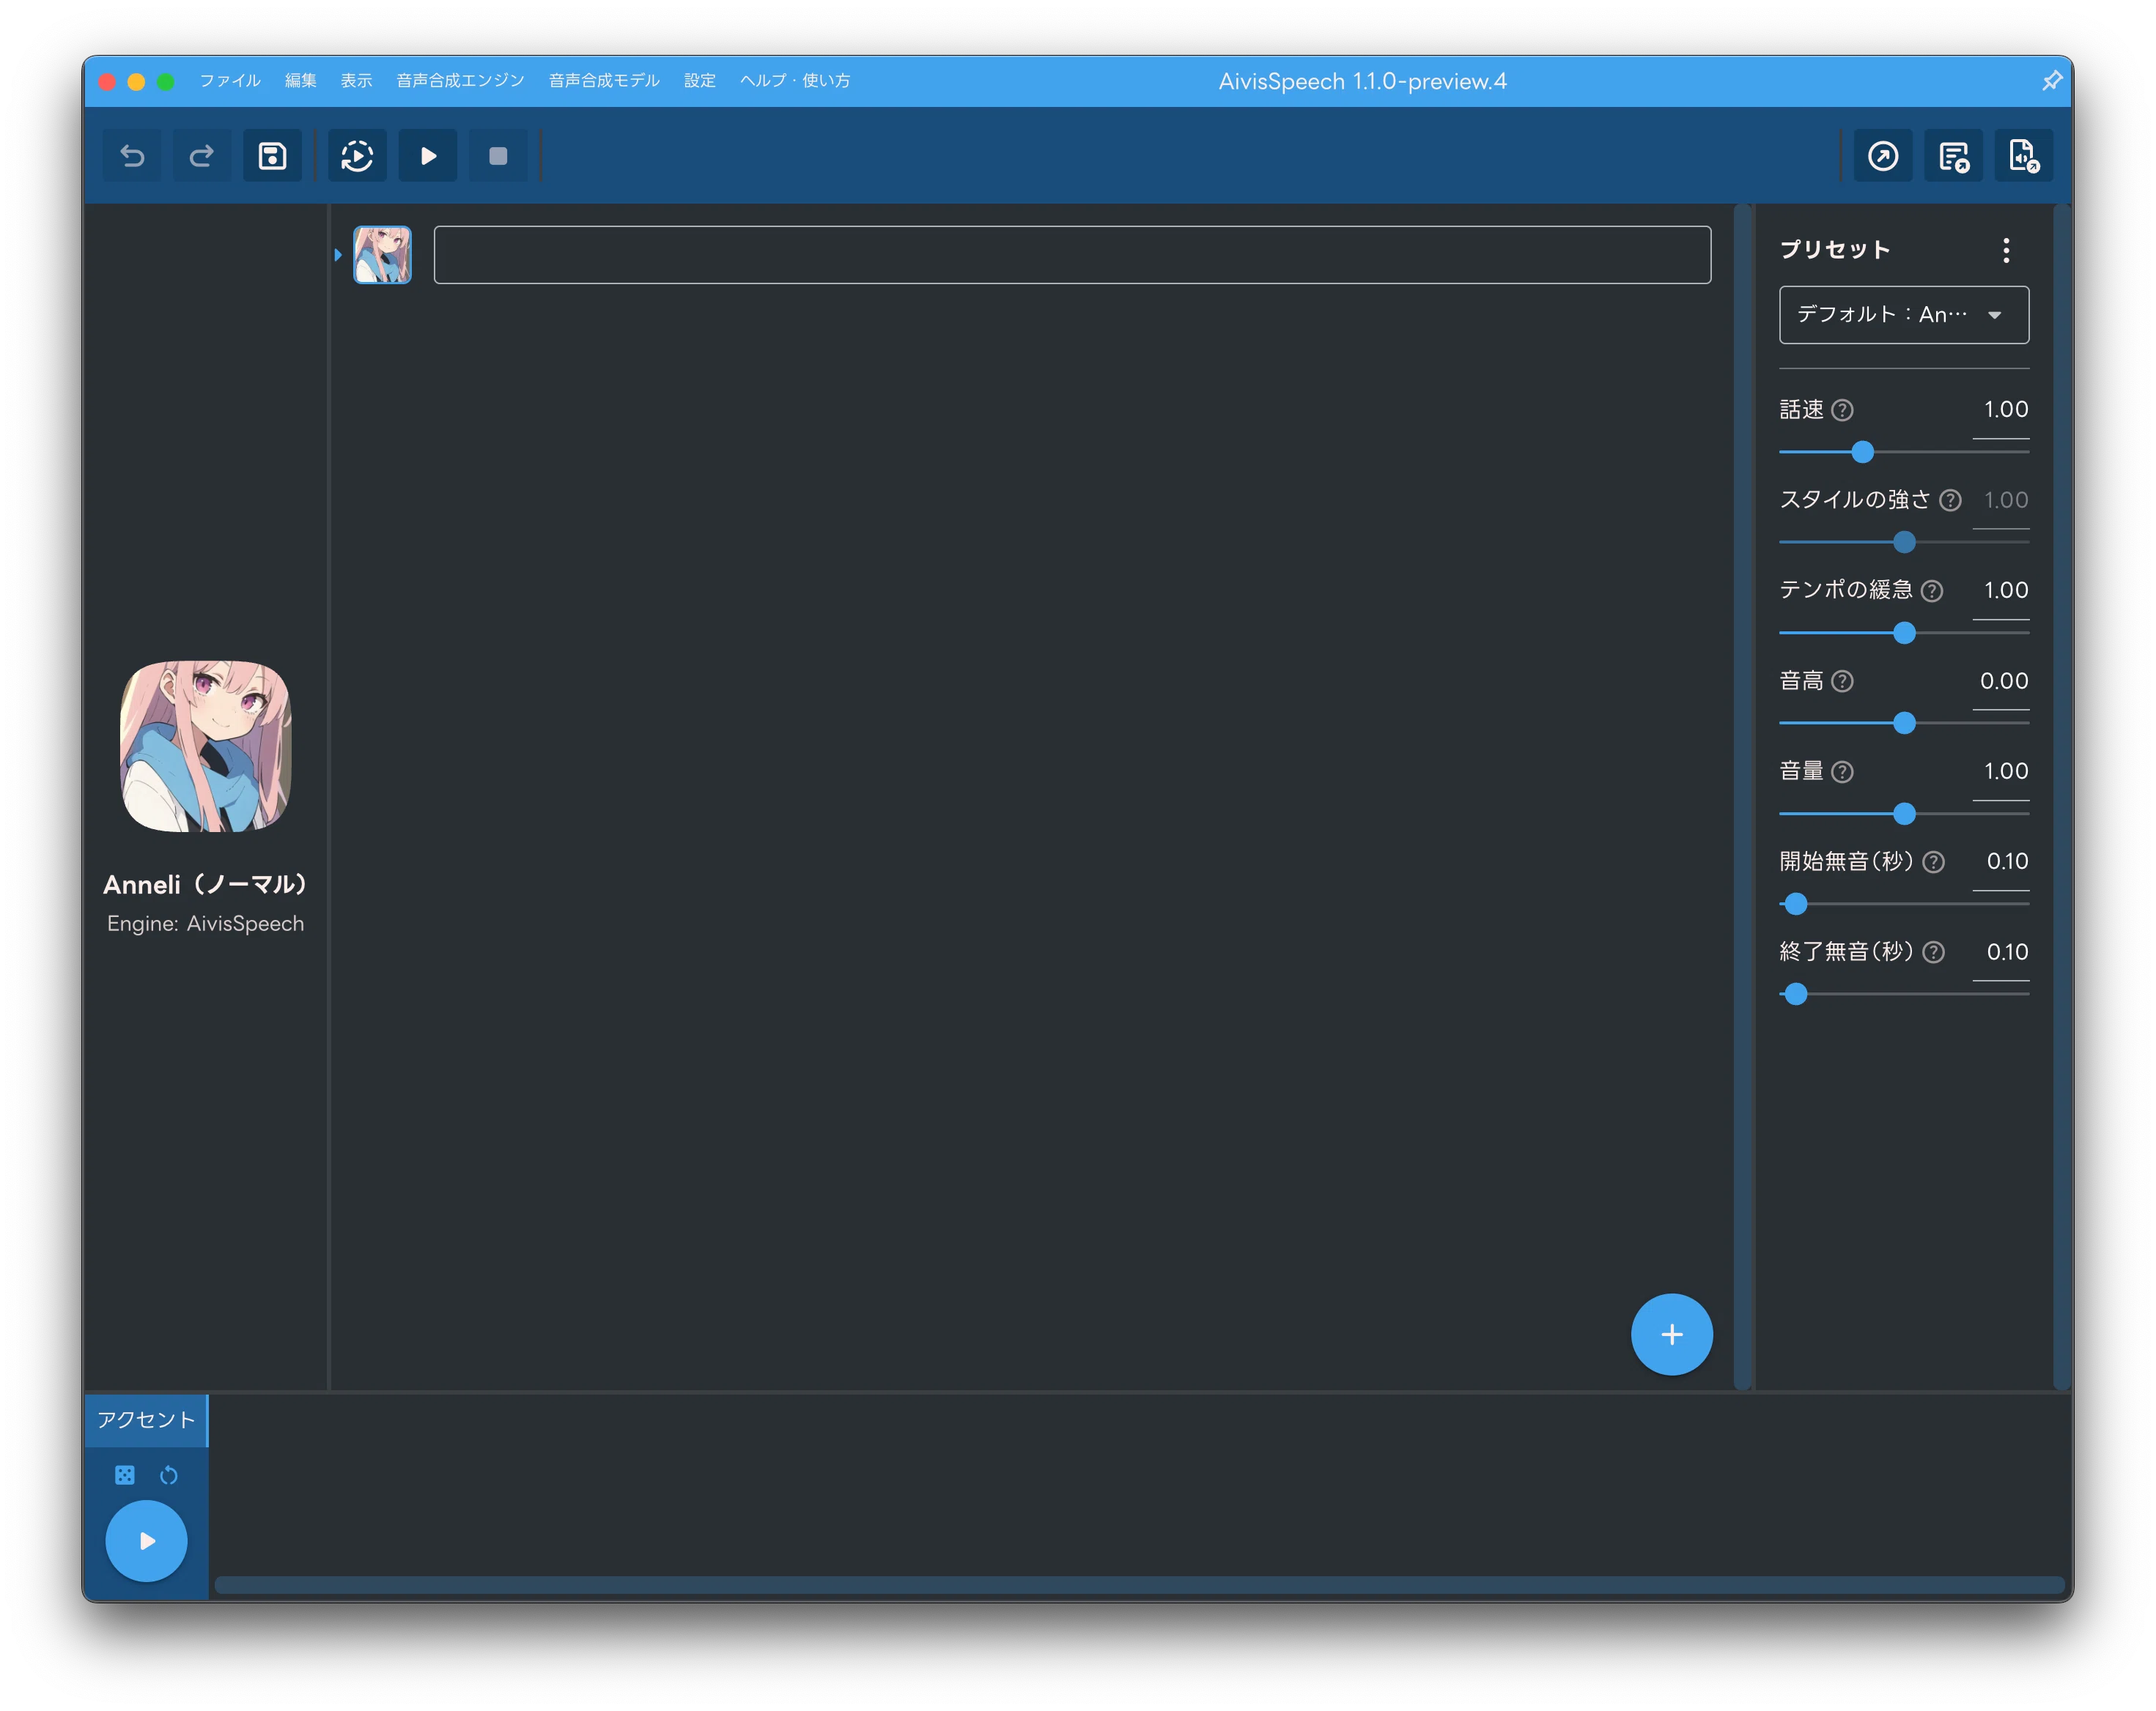Click the horizontal scrollbar in accent panel
This screenshot has width=2156, height=1711.
(x=1140, y=1585)
